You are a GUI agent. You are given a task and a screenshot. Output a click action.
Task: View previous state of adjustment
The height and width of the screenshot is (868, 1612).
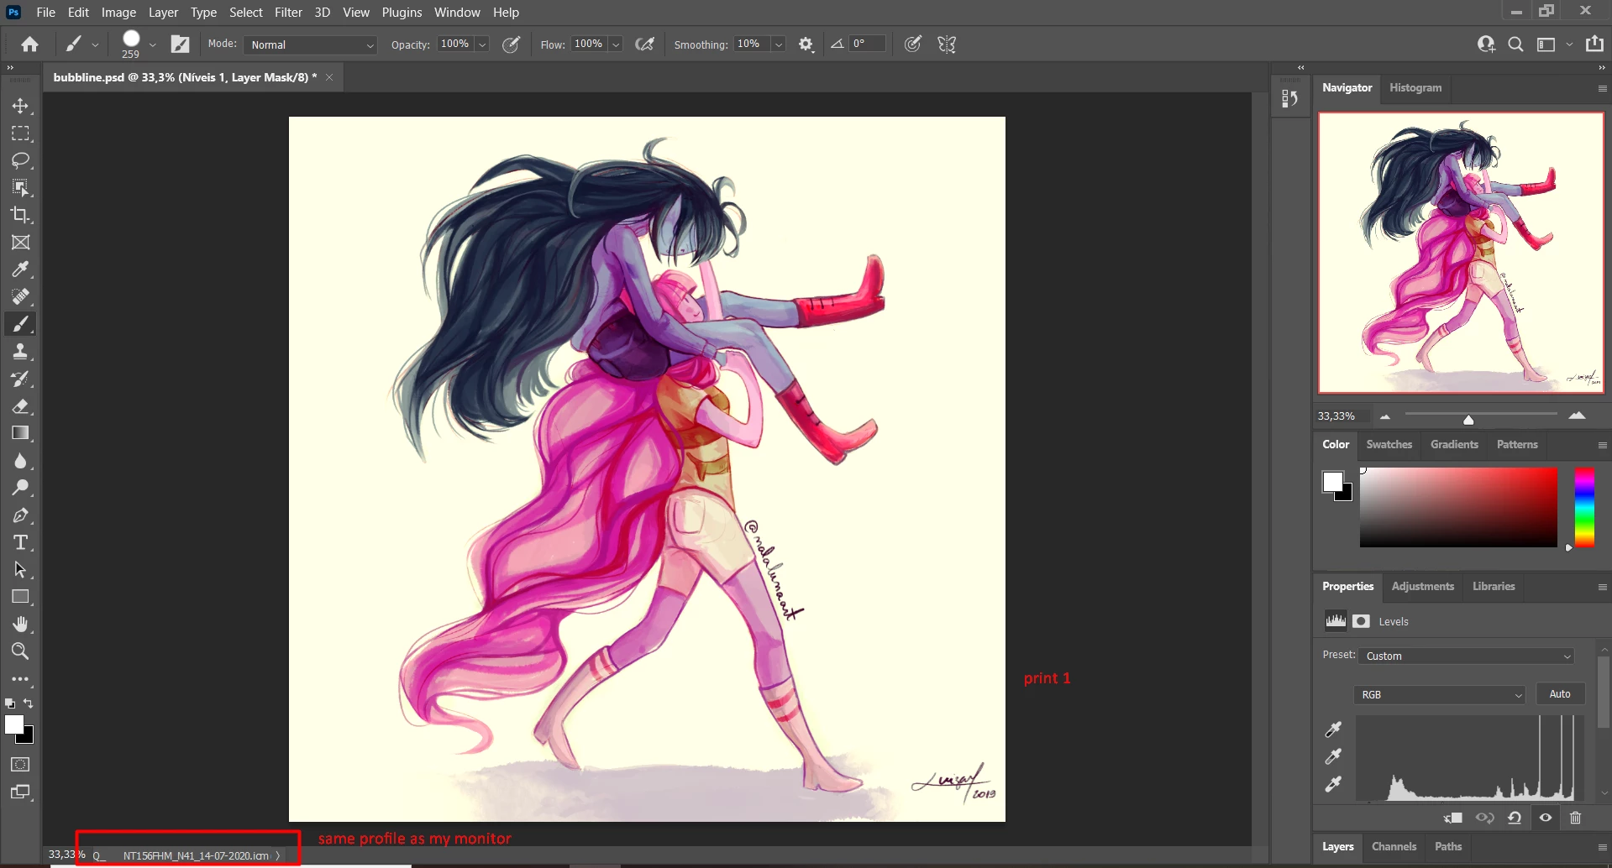coord(1485,818)
